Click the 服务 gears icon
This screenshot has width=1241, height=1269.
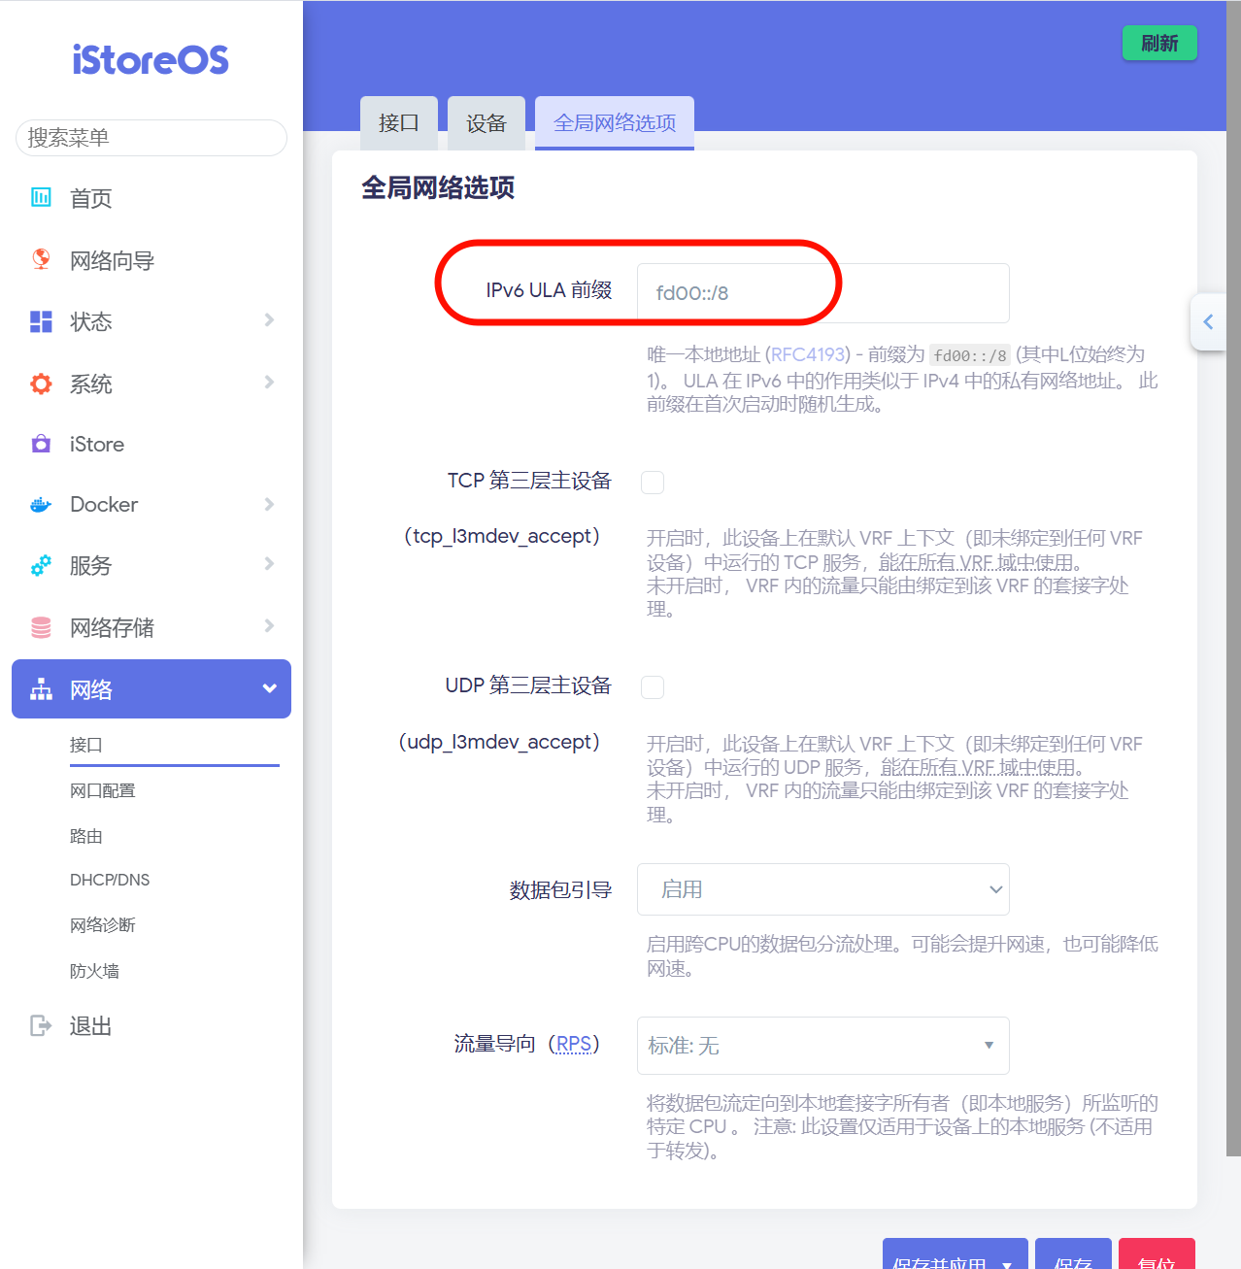click(x=41, y=565)
